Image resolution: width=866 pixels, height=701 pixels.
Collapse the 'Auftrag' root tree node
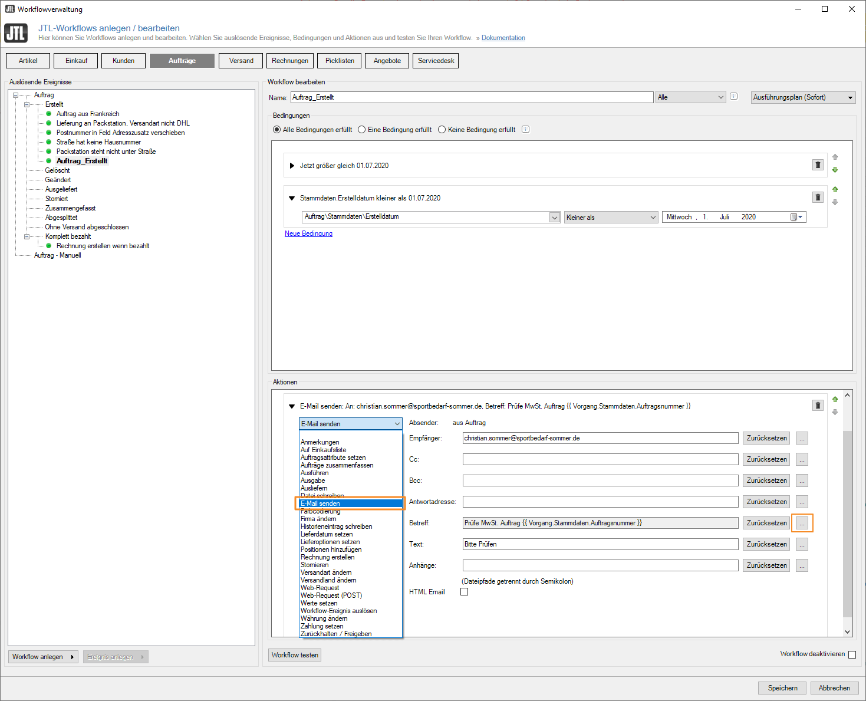[x=16, y=95]
